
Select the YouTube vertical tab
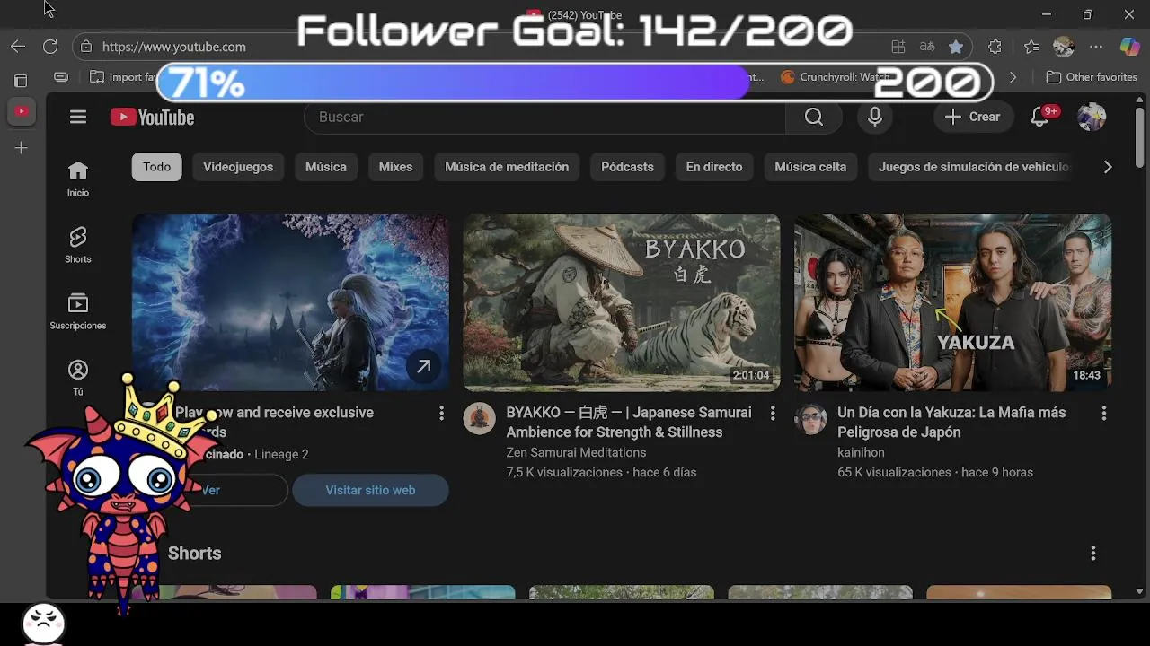coord(21,111)
